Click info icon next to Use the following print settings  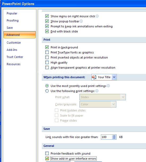97,91
